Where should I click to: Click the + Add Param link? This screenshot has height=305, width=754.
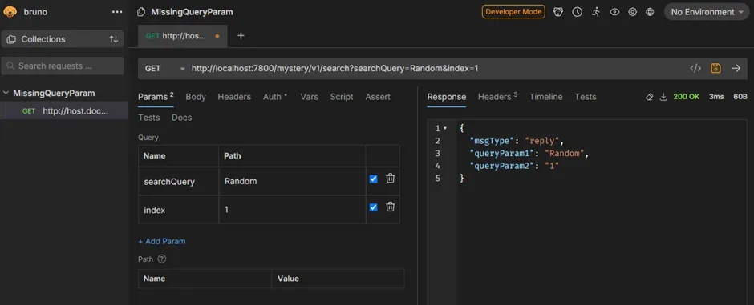click(x=161, y=241)
